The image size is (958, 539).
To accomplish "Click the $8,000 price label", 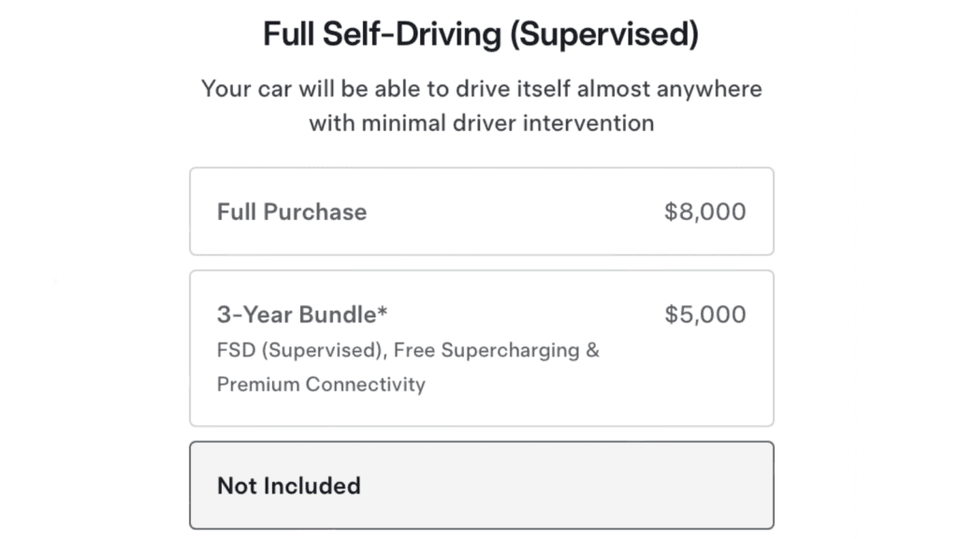I will 704,211.
